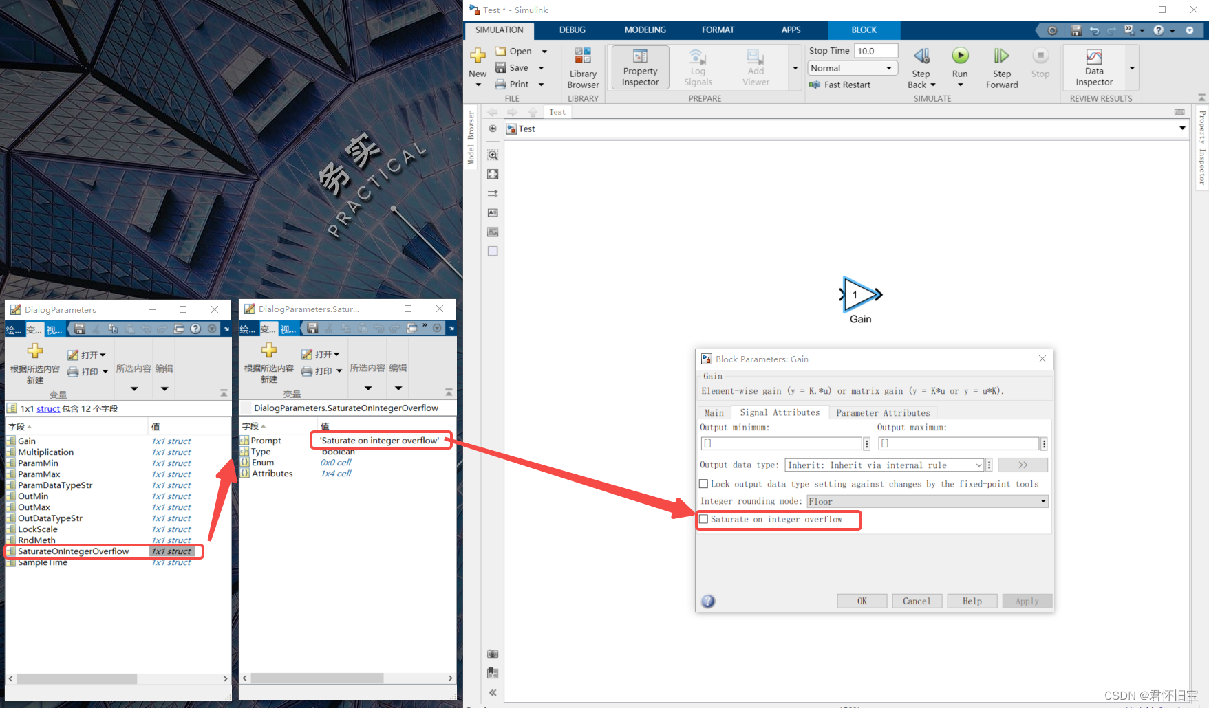Open the Model Browser side panel
The height and width of the screenshot is (708, 1209).
click(471, 137)
